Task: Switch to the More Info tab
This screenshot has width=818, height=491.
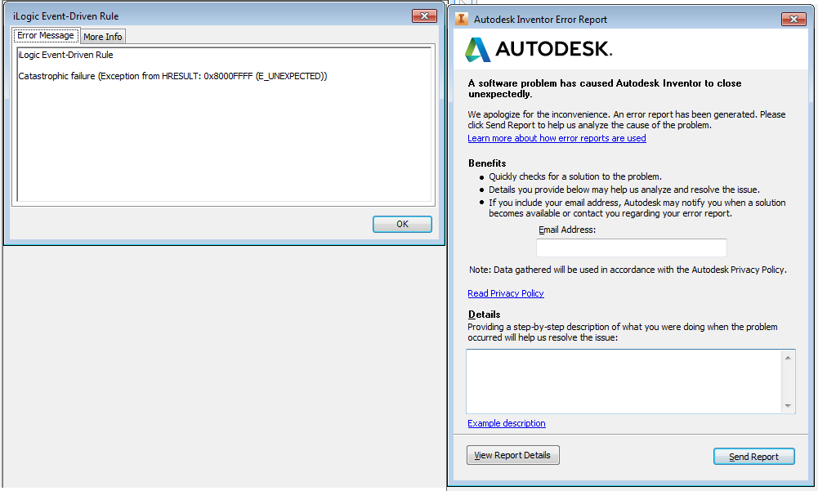Action: [x=102, y=36]
